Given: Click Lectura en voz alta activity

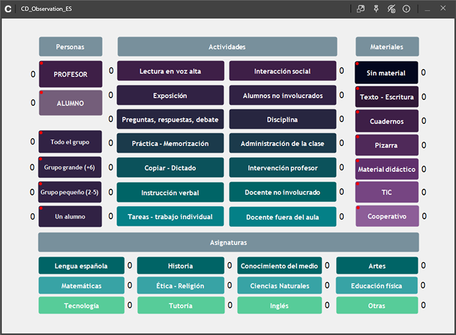Looking at the screenshot, I should (171, 71).
